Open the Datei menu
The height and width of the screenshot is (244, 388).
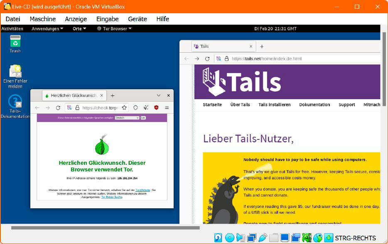point(13,19)
